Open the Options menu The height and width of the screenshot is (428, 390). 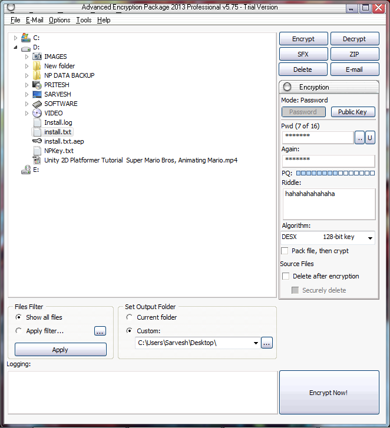(x=60, y=20)
